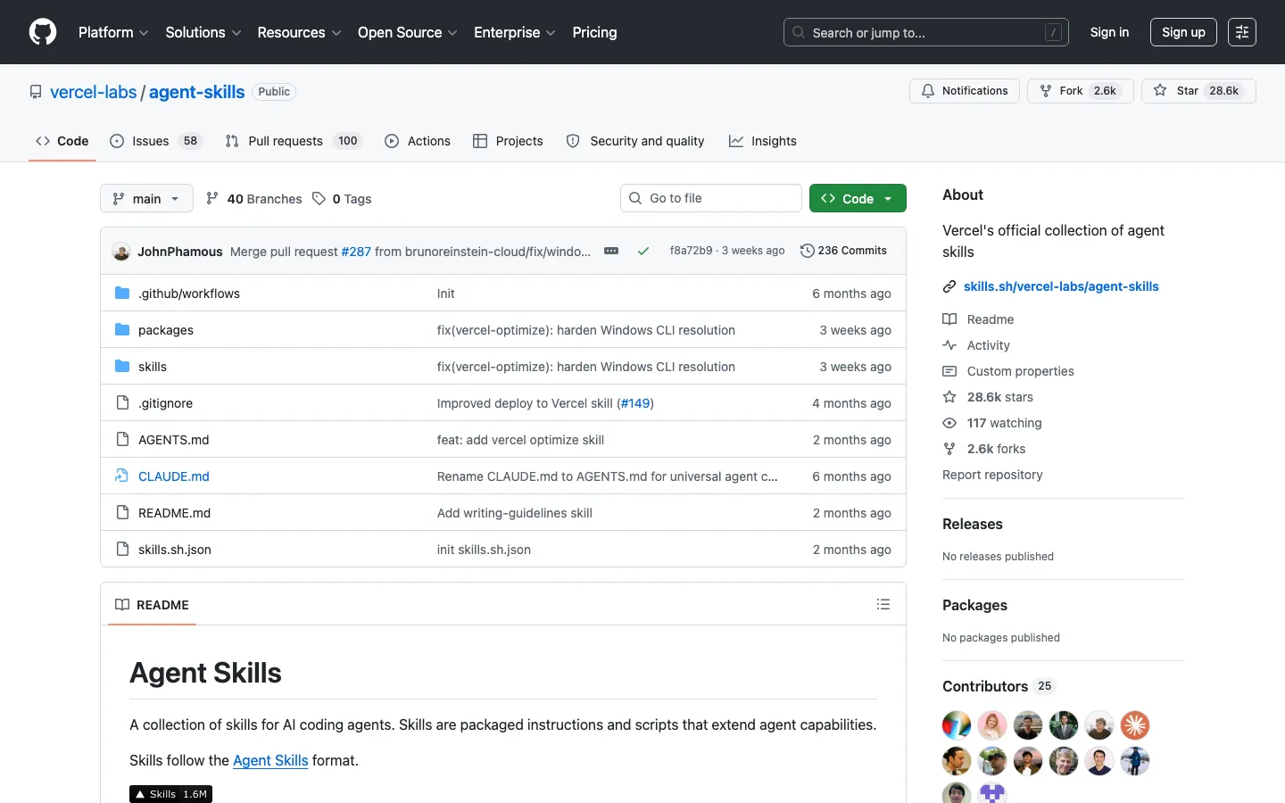The height and width of the screenshot is (803, 1285).
Task: Open skills.sh/vercel-labs/agent-skills website link
Action: click(1061, 286)
